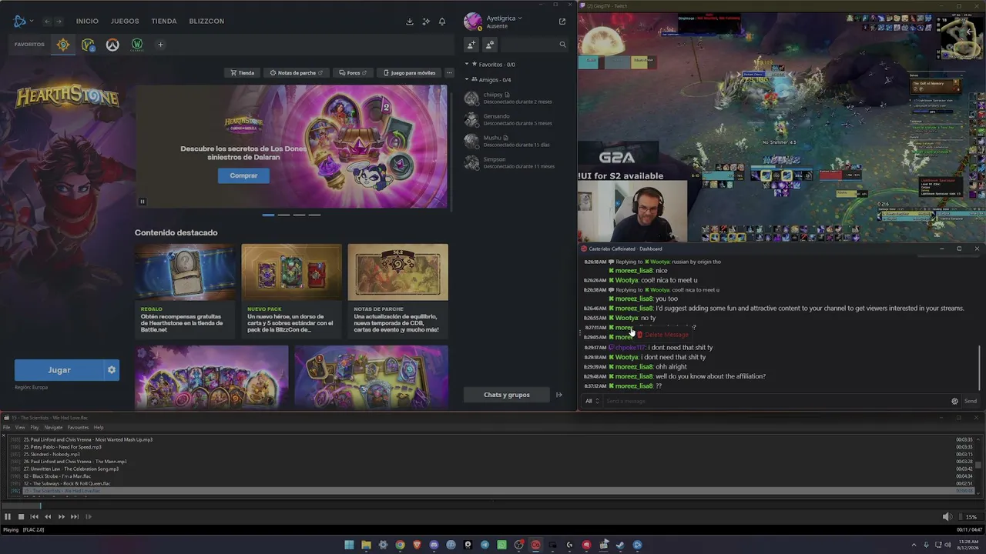Open the Play menu in music player
Viewport: 986px width, 554px height.
pos(35,428)
